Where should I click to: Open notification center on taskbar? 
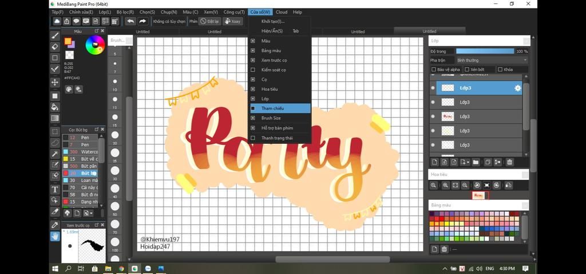click(x=525, y=268)
